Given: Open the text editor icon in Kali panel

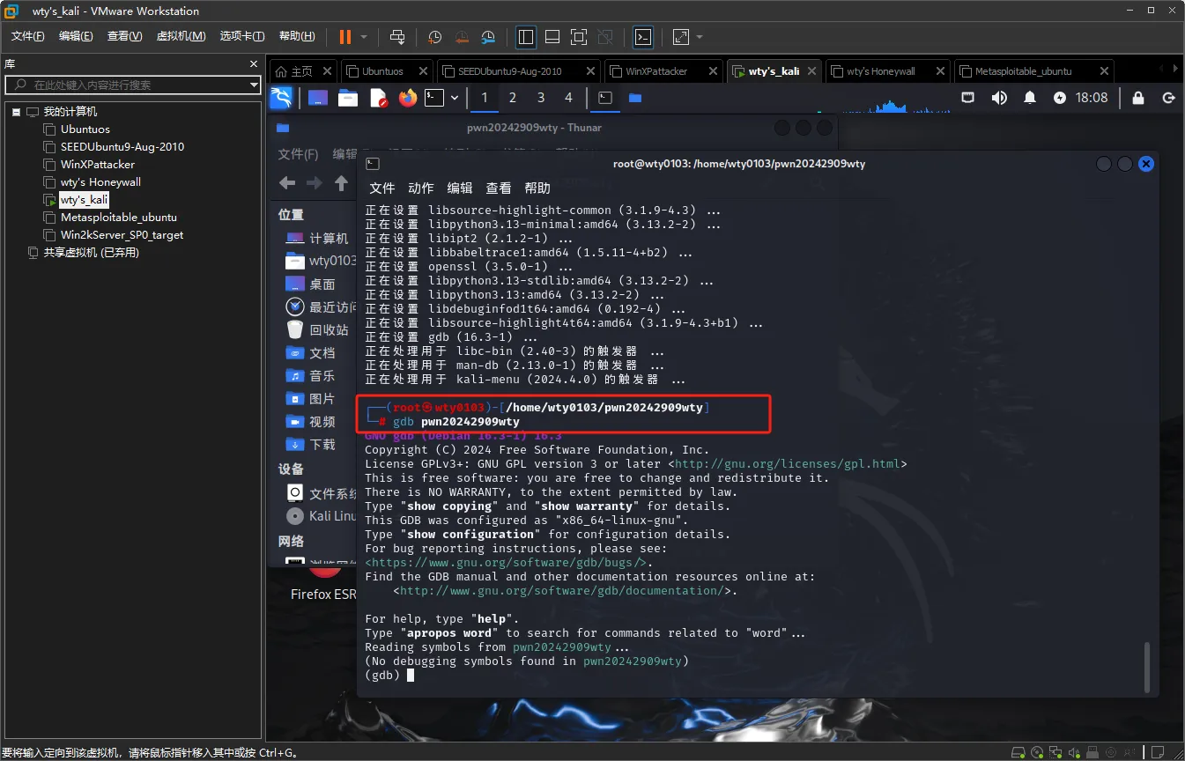Looking at the screenshot, I should 378,98.
